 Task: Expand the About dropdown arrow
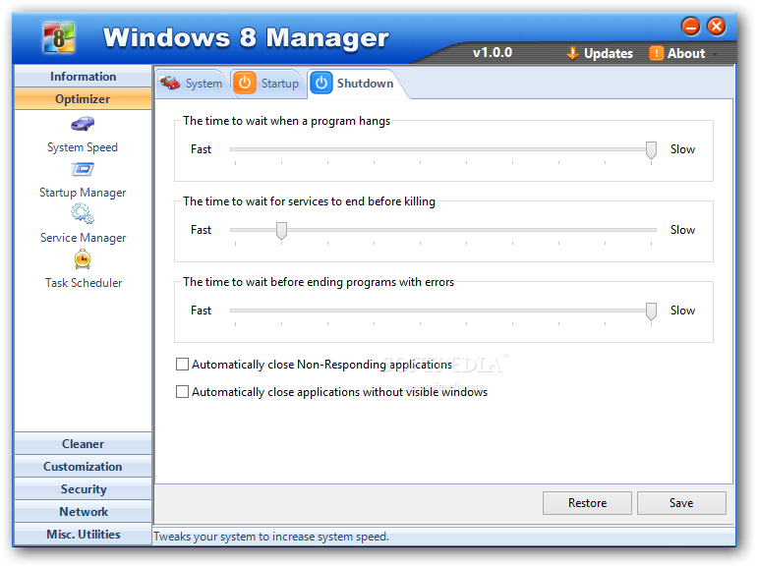(x=716, y=54)
